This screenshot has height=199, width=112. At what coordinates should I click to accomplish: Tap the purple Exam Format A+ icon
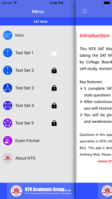[x=8, y=141]
